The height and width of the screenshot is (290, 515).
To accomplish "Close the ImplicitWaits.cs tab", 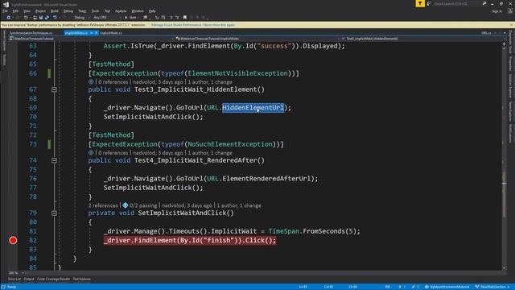I will coord(96,33).
